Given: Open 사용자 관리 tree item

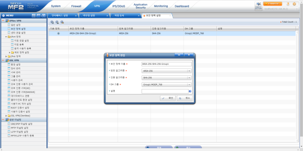Looking at the screenshot, I should 16,80.
